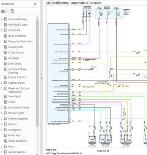This screenshot has width=147, height=155.
Task: Expand the Exterior Lights bookmark
Action: tap(2, 83)
